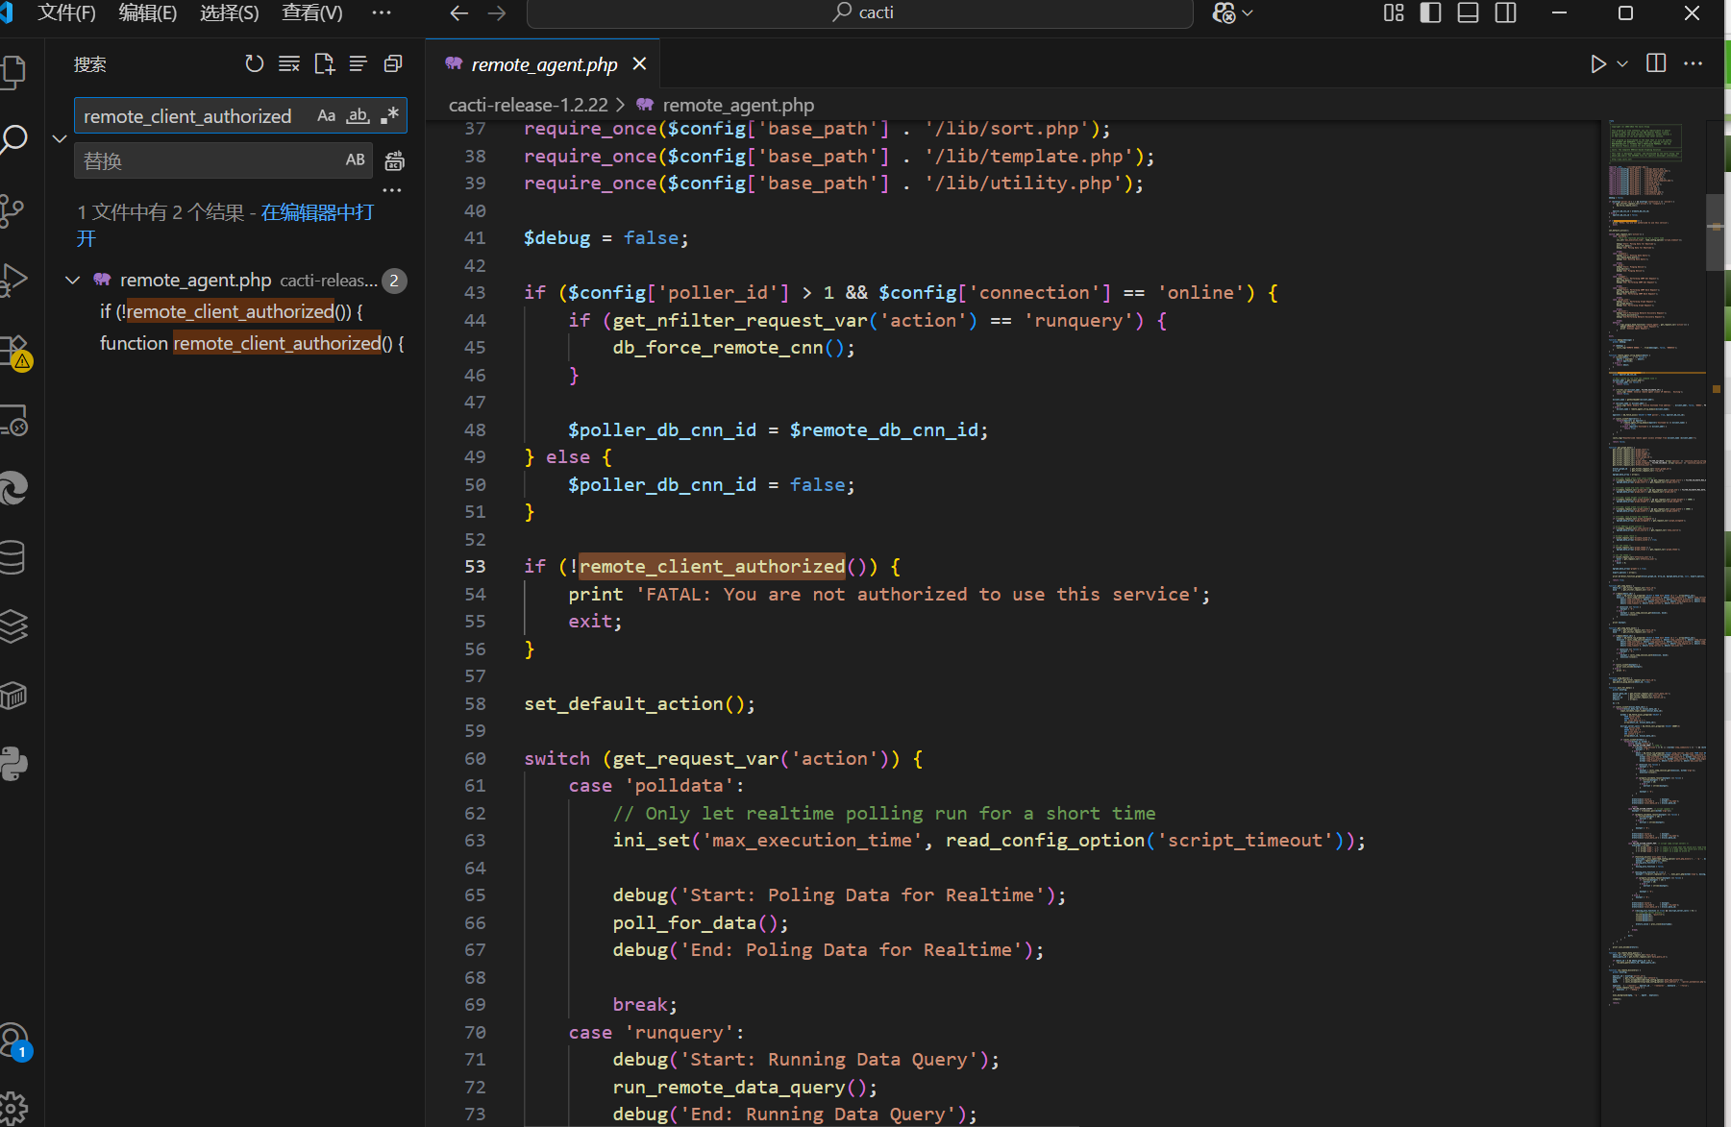Open result 'if (!remote_client_authorized()) {'
The height and width of the screenshot is (1127, 1731).
232,311
